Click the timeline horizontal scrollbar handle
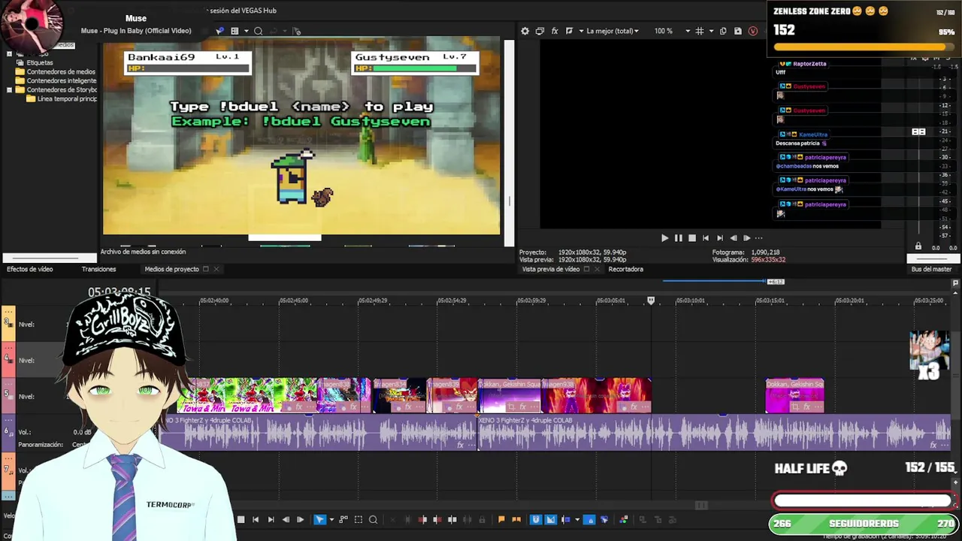 coord(701,505)
